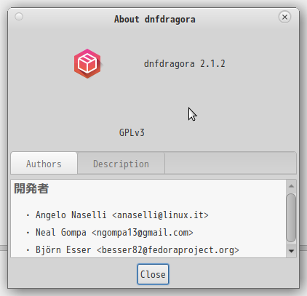Click the scrollbar up arrow
Image resolution: width=307 pixels, height=296 pixels.
(x=291, y=186)
